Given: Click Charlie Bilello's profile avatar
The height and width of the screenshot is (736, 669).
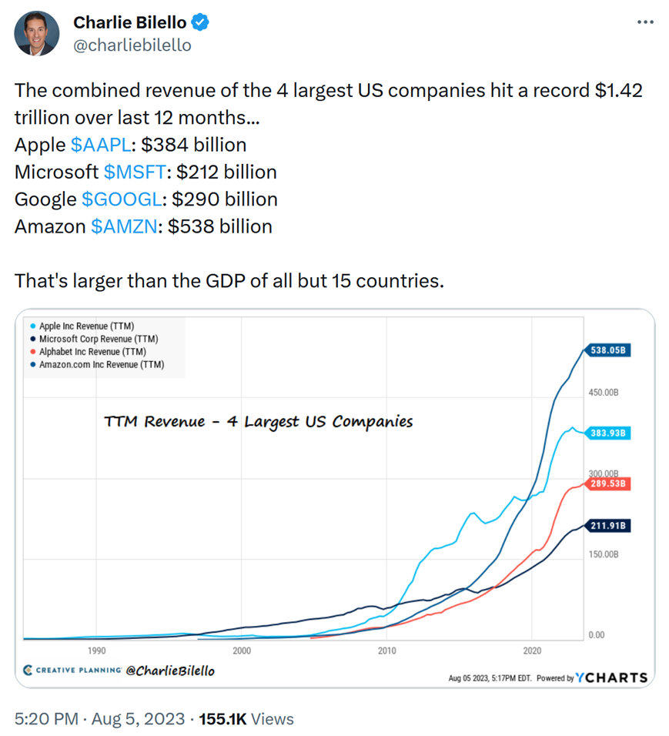Looking at the screenshot, I should (x=36, y=33).
